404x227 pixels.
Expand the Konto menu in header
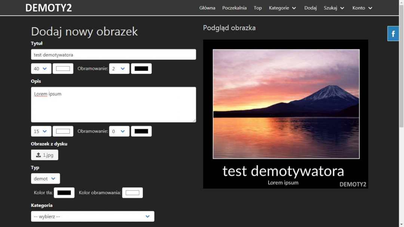tap(362, 8)
